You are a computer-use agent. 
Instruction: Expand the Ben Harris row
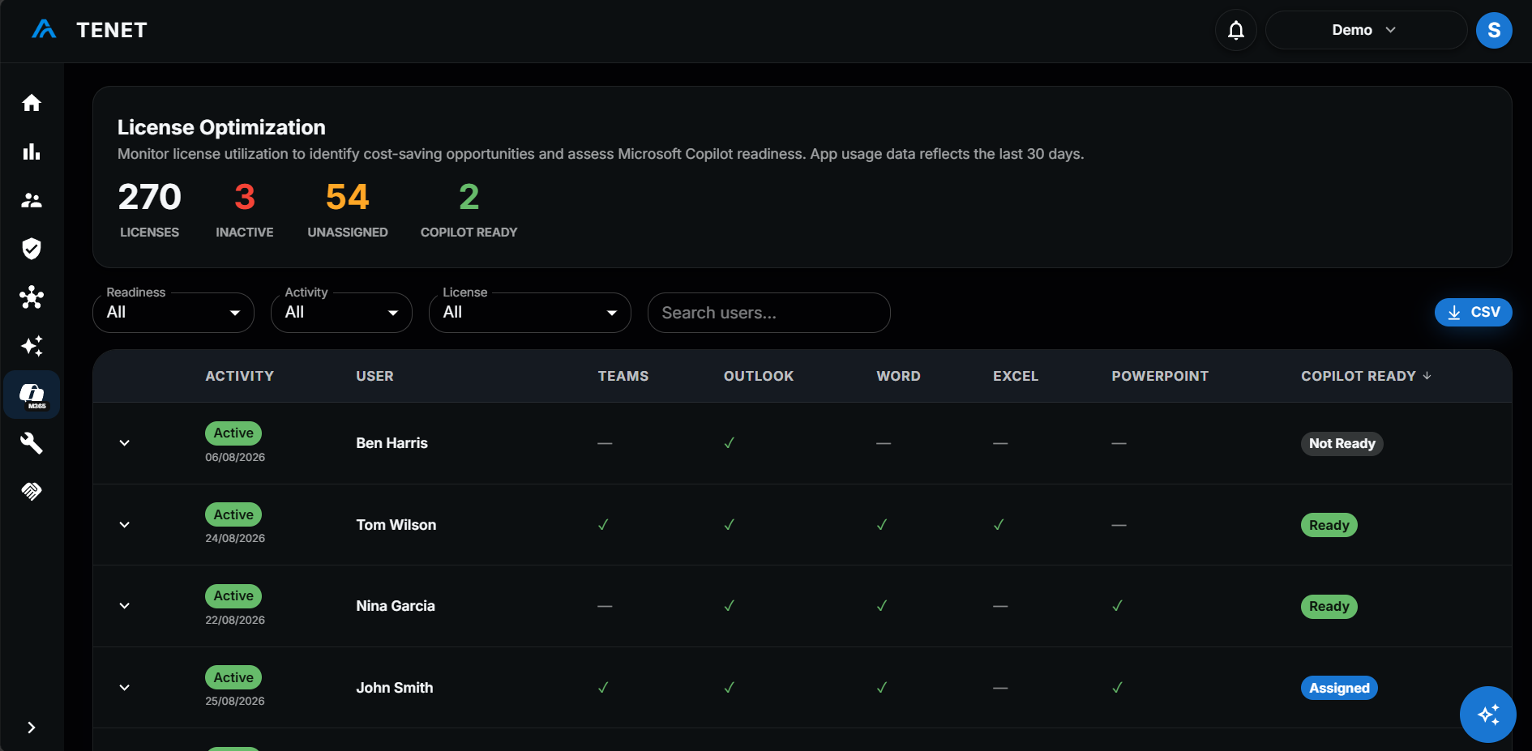[125, 443]
